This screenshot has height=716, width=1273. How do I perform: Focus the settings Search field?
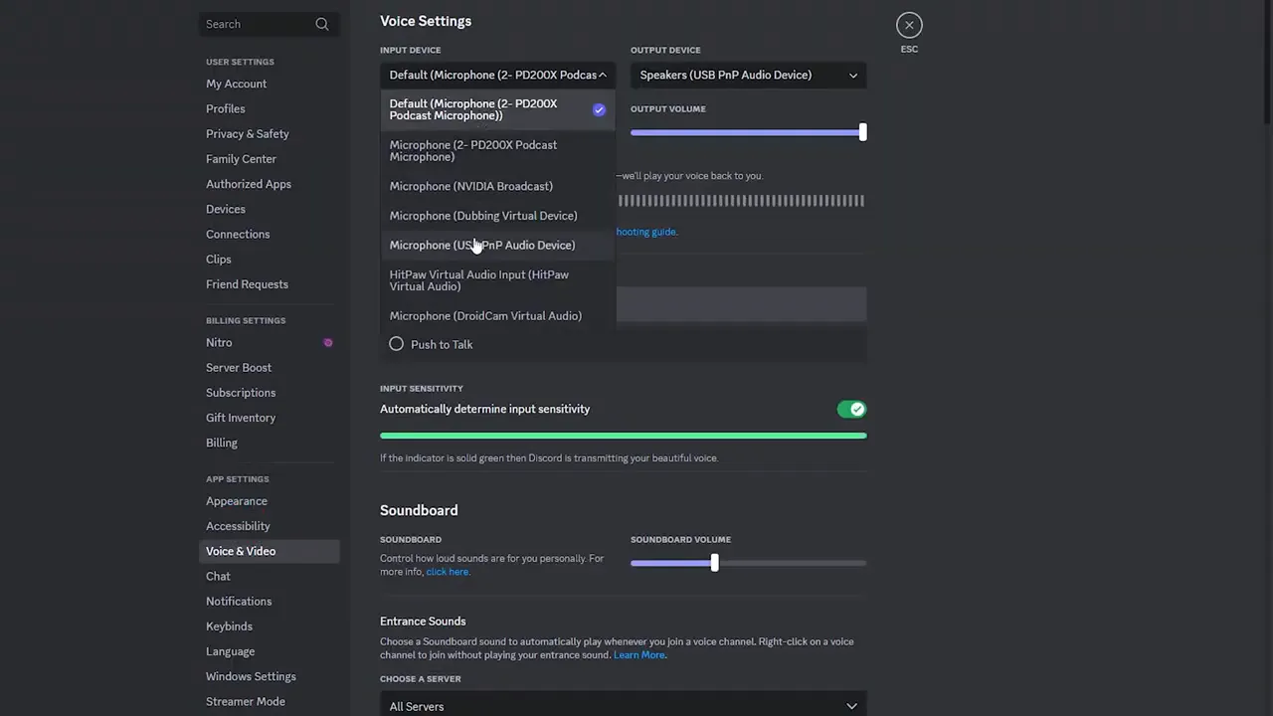pyautogui.click(x=269, y=24)
